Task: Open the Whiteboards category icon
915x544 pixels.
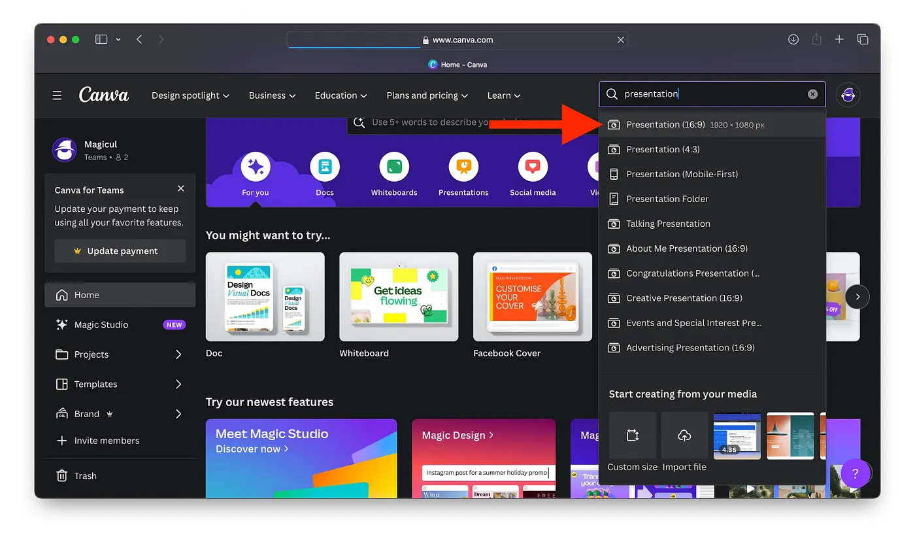Action: tap(394, 167)
